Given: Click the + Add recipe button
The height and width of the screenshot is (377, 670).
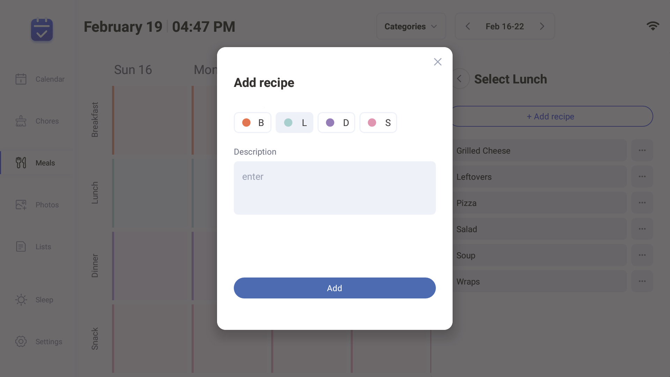Looking at the screenshot, I should tap(551, 116).
